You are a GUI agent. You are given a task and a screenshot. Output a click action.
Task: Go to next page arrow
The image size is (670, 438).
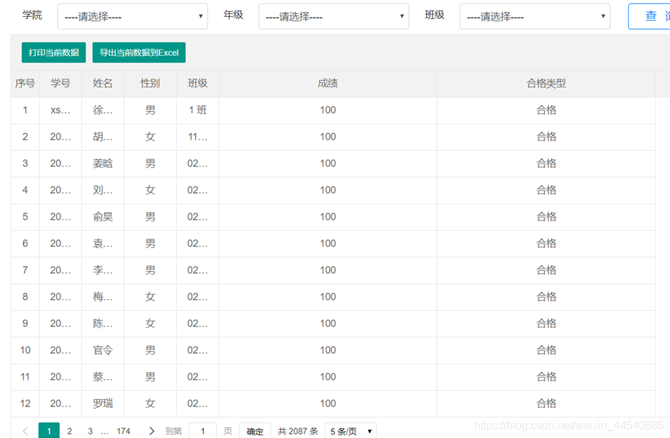click(151, 431)
